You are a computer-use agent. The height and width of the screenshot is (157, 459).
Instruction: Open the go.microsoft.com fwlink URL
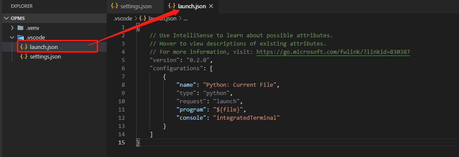333,52
